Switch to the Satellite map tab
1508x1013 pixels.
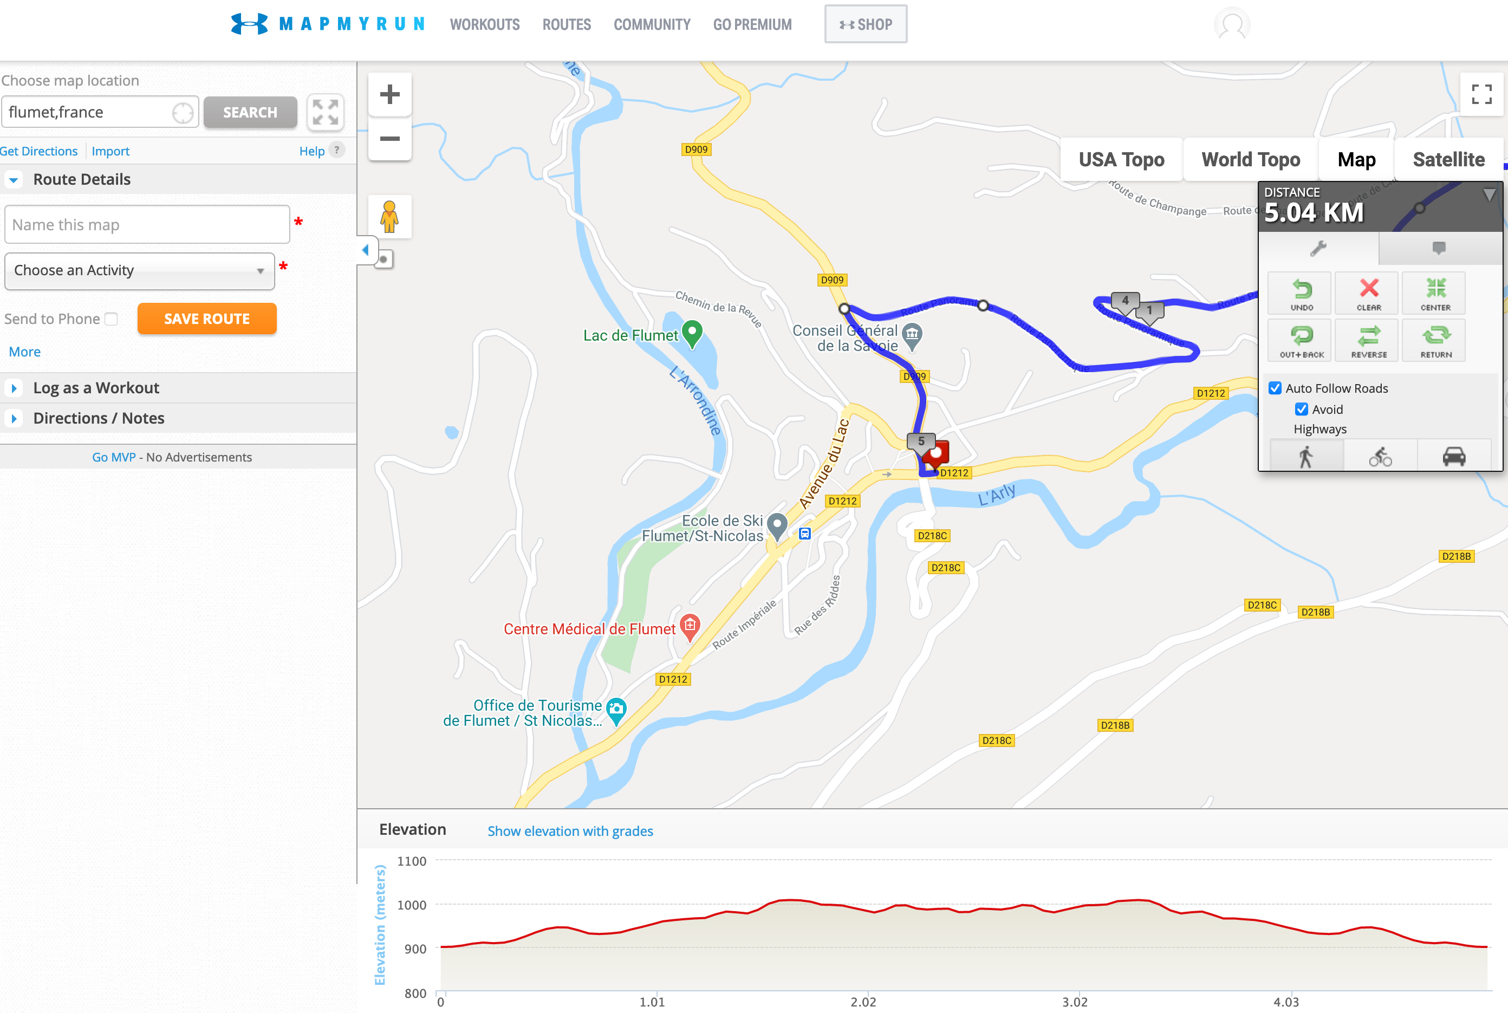pos(1448,160)
